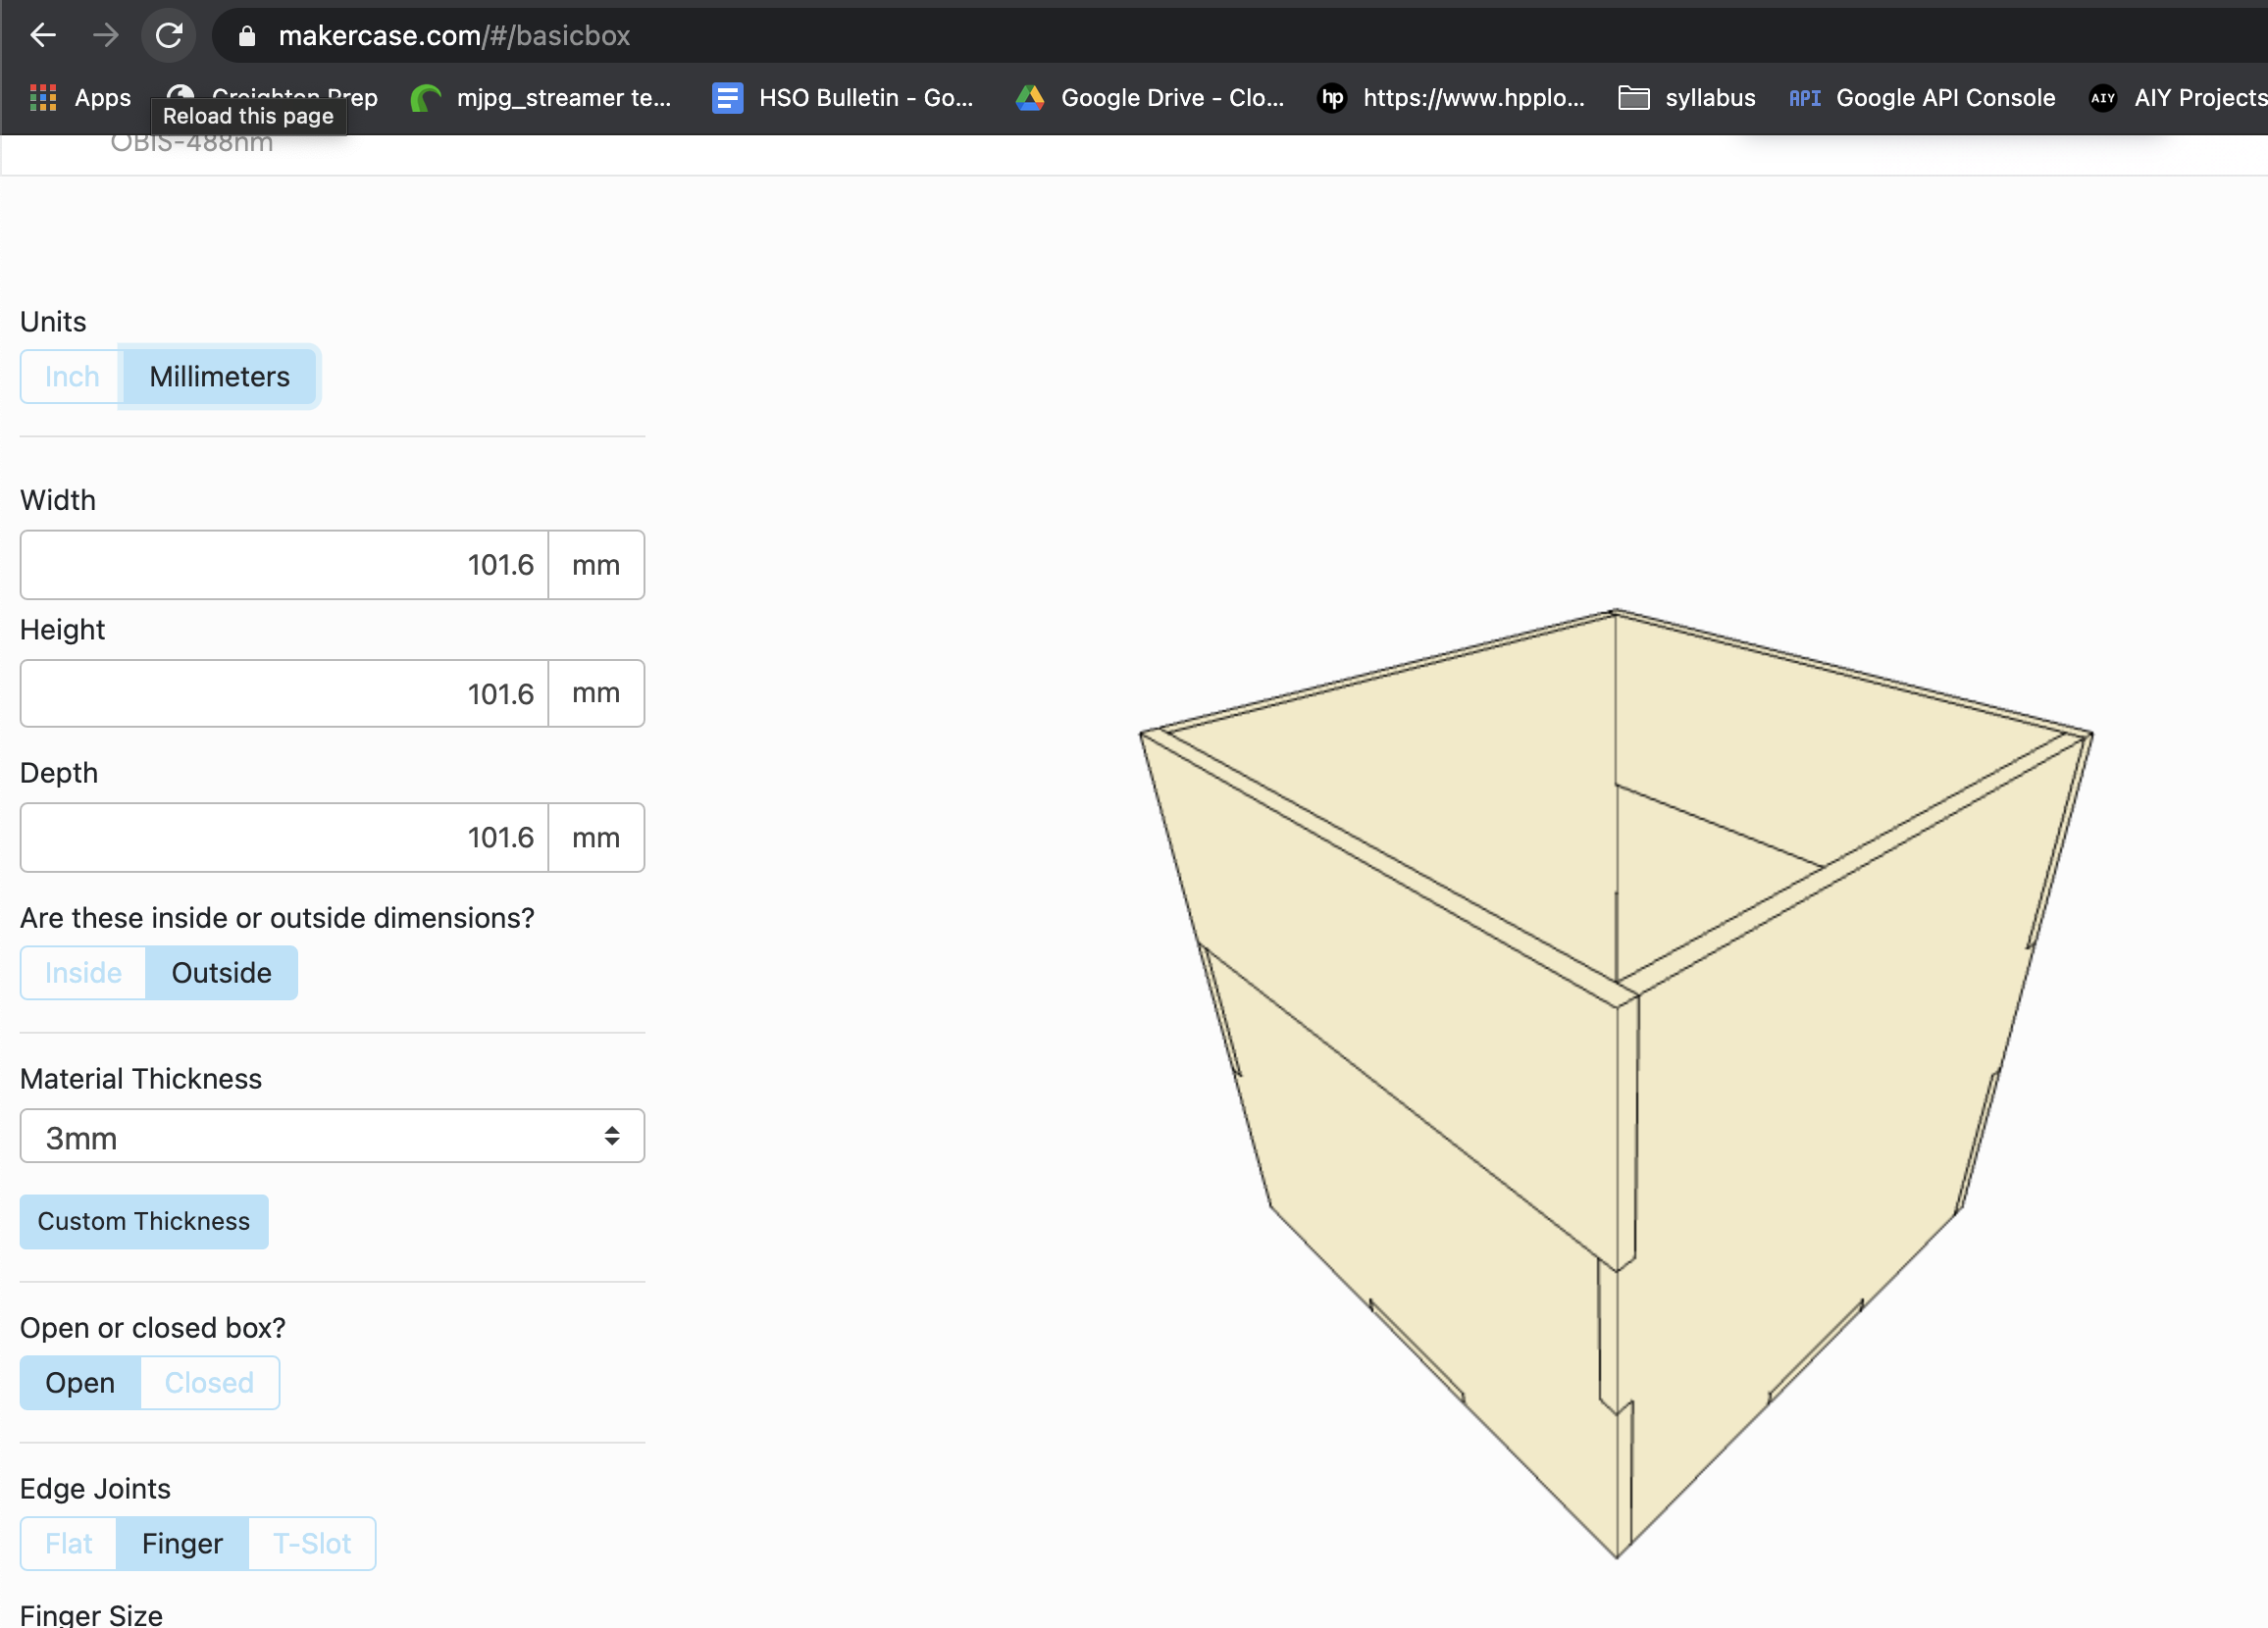Select T-Slot edge joints
The image size is (2268, 1628).
(311, 1543)
